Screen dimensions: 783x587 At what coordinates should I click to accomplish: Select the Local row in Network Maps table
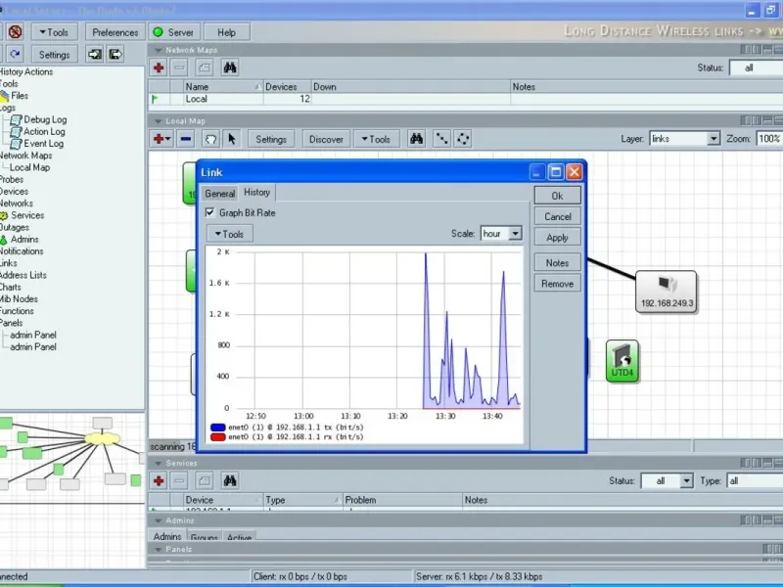(466, 99)
